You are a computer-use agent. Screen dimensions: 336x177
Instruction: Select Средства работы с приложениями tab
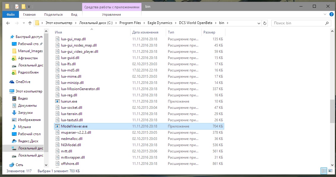pyautogui.click(x=112, y=7)
